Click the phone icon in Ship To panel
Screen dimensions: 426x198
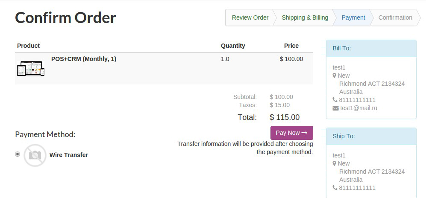[335, 188]
